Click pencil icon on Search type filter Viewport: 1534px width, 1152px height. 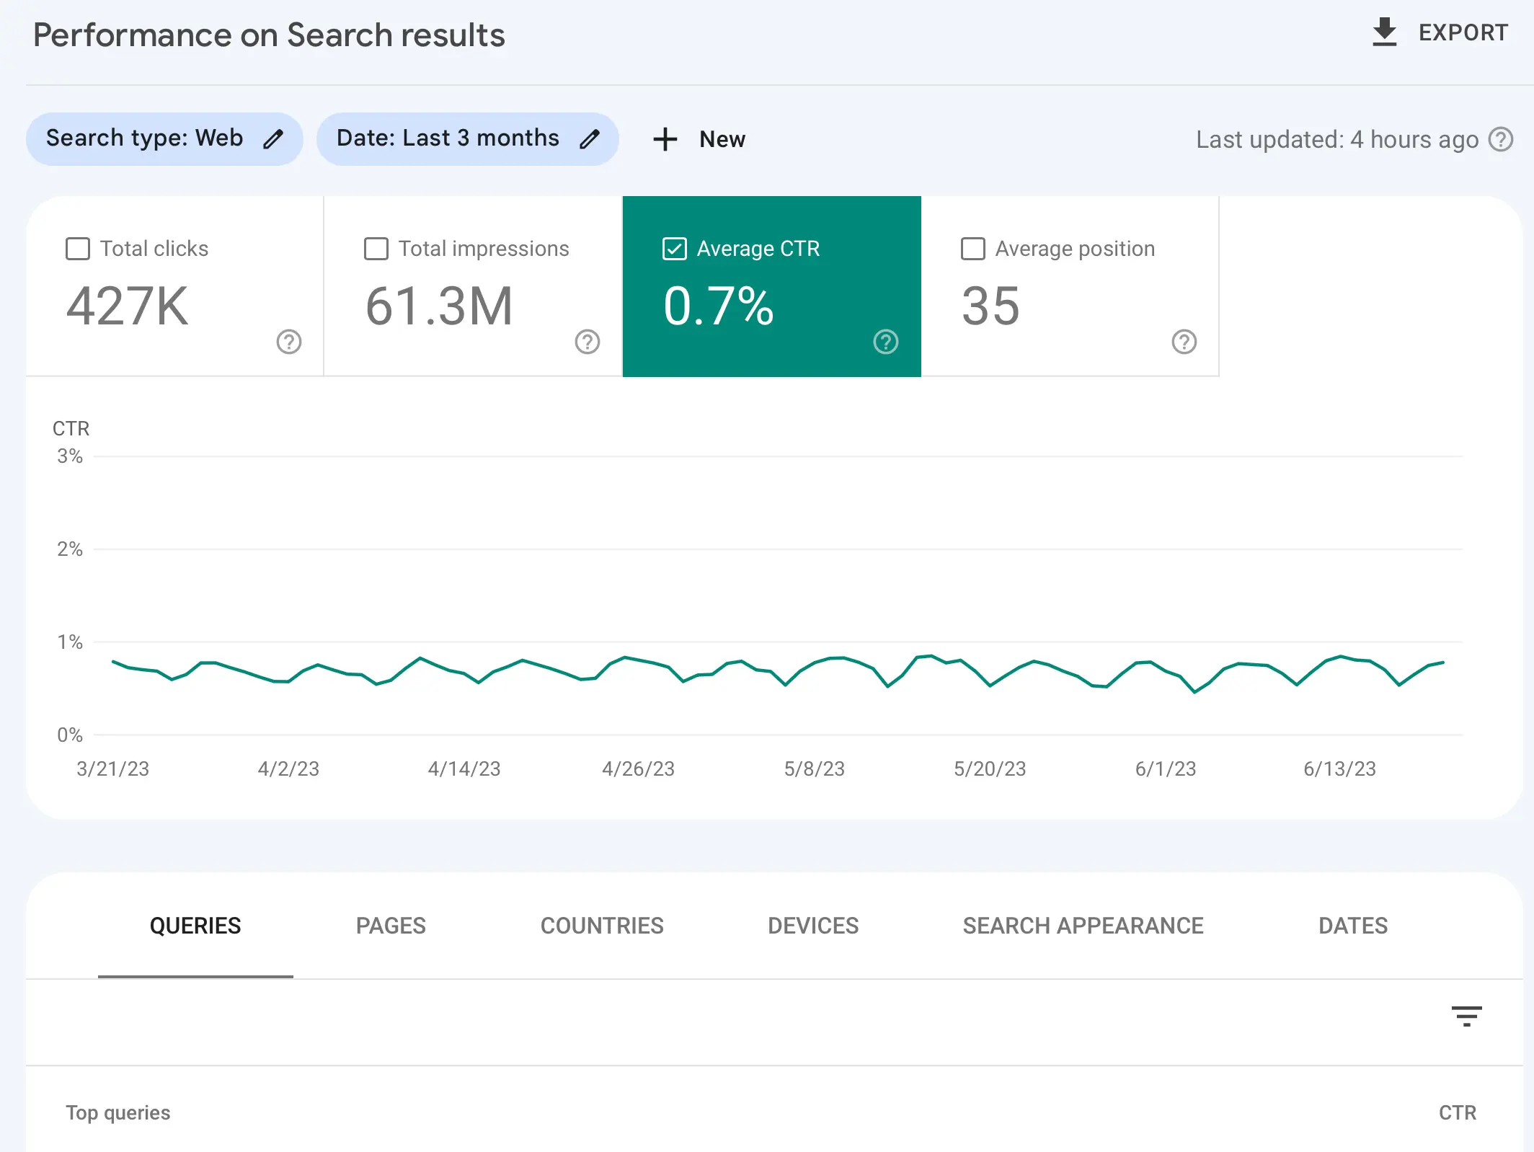[x=273, y=138]
